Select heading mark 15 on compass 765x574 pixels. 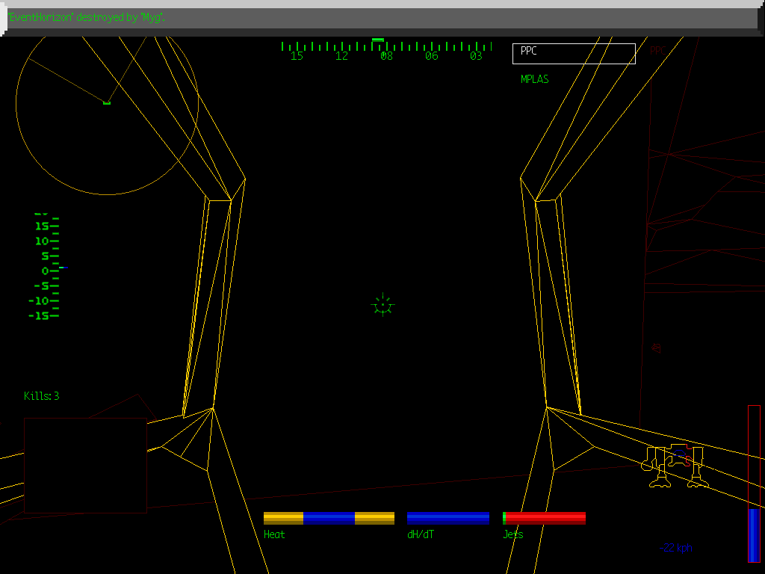[297, 55]
